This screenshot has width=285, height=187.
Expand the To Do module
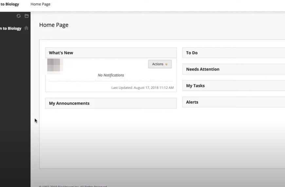pyautogui.click(x=192, y=53)
